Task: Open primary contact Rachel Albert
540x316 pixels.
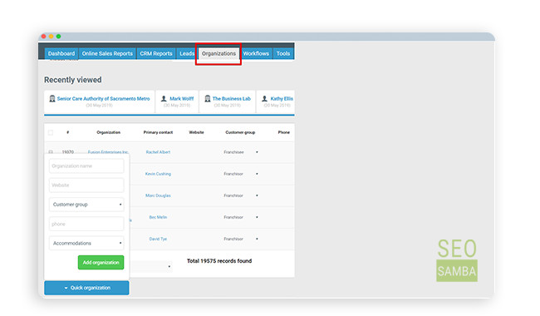Action: coord(158,152)
